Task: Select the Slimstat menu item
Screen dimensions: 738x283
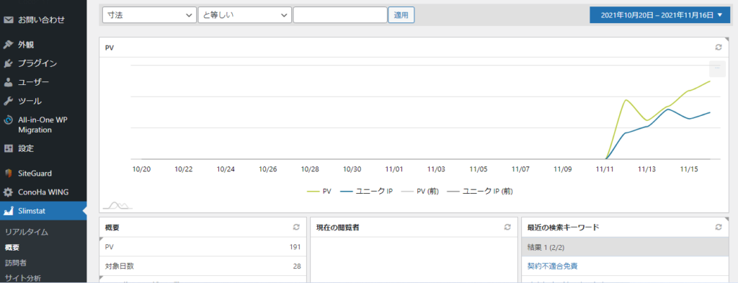Action: (43, 212)
